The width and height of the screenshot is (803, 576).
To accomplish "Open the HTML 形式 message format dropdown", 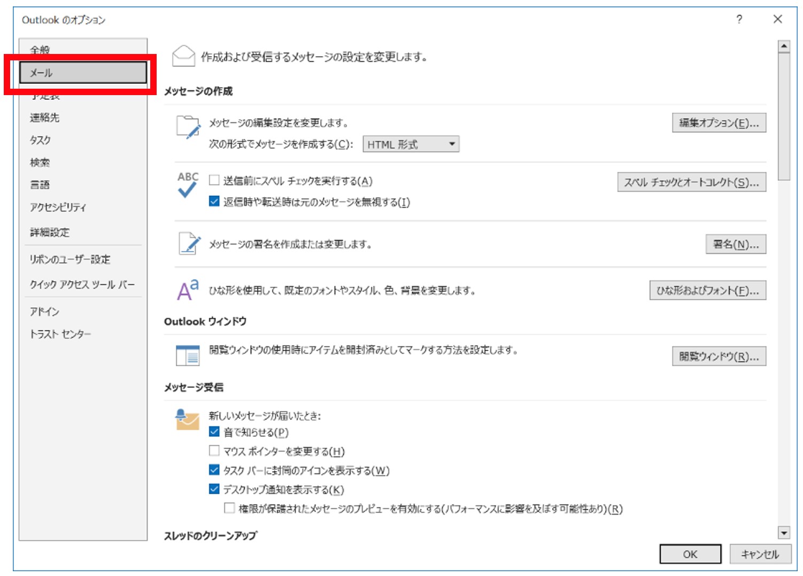I will tap(411, 144).
